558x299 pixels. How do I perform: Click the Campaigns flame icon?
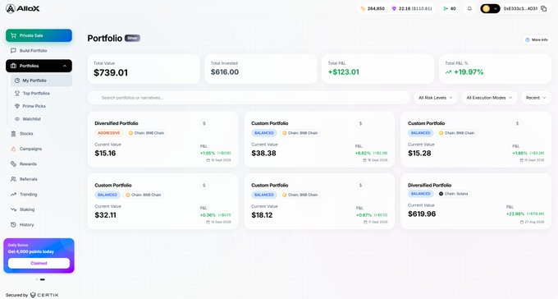[x=13, y=149]
